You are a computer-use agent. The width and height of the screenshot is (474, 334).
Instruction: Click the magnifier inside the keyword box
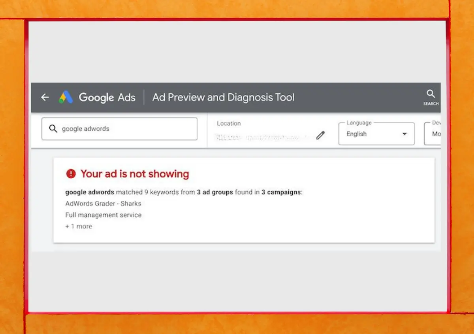tap(53, 128)
